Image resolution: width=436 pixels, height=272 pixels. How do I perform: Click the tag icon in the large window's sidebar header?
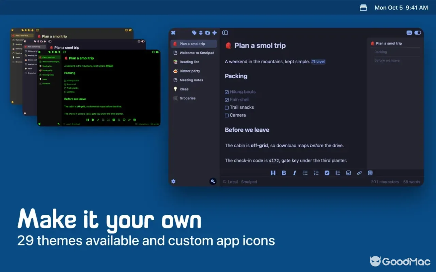click(194, 33)
